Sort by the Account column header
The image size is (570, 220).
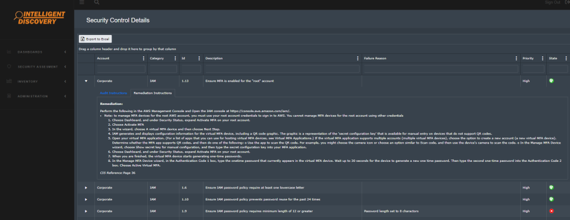tap(103, 59)
